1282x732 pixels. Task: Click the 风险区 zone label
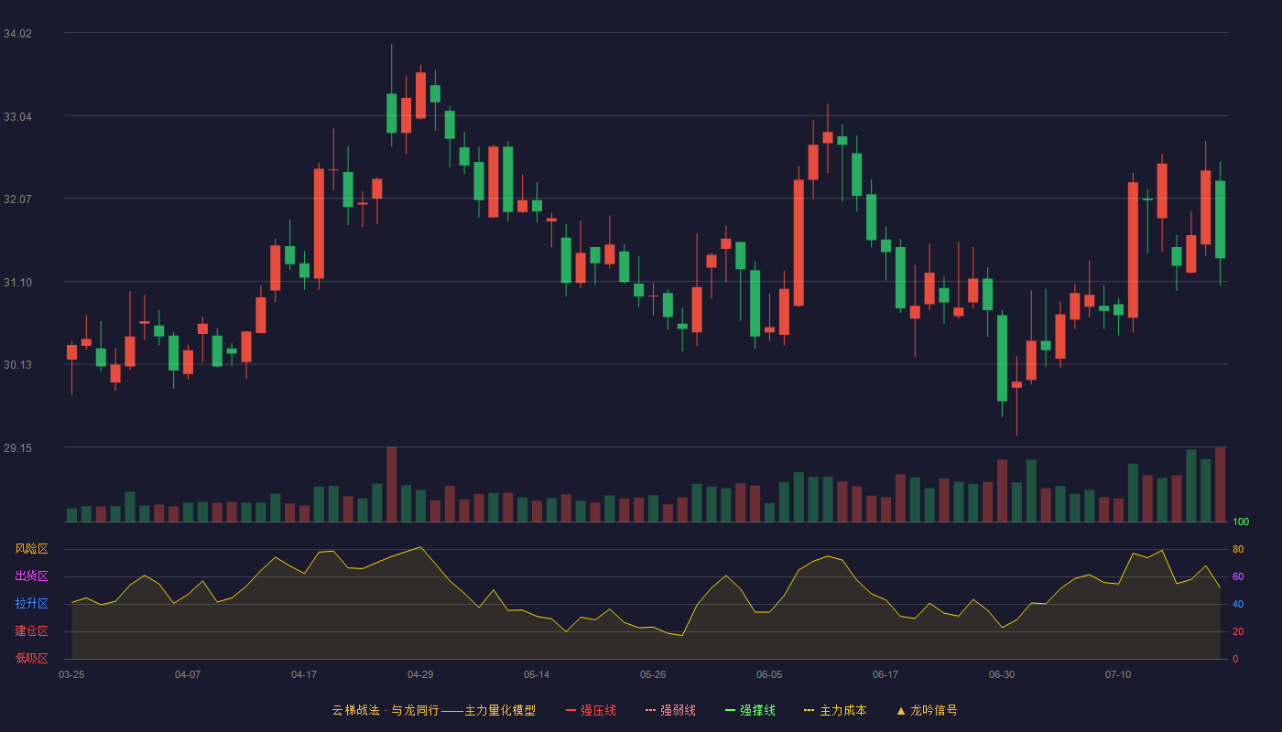[31, 549]
